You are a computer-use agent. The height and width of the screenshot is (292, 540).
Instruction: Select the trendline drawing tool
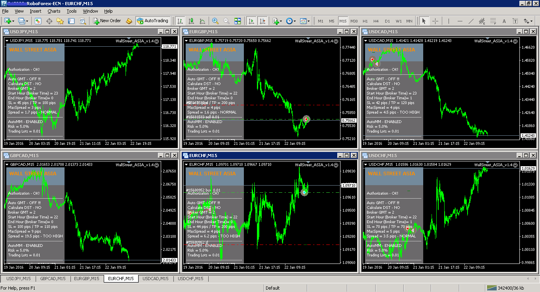[471, 21]
